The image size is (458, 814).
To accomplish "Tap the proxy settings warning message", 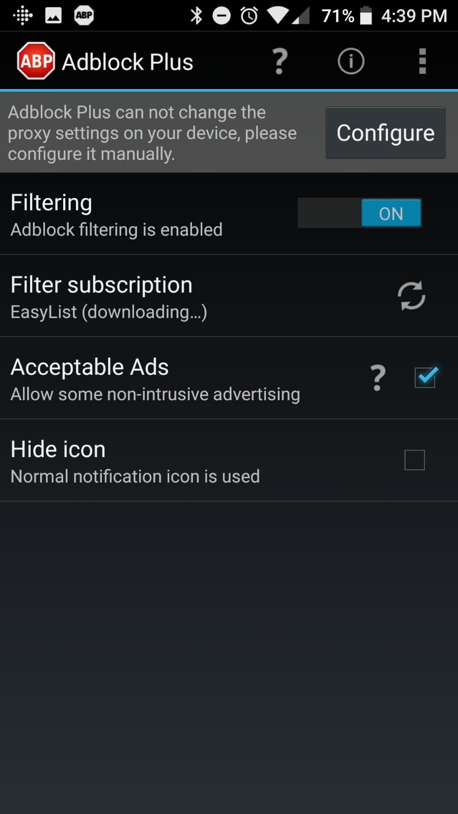I will point(152,133).
